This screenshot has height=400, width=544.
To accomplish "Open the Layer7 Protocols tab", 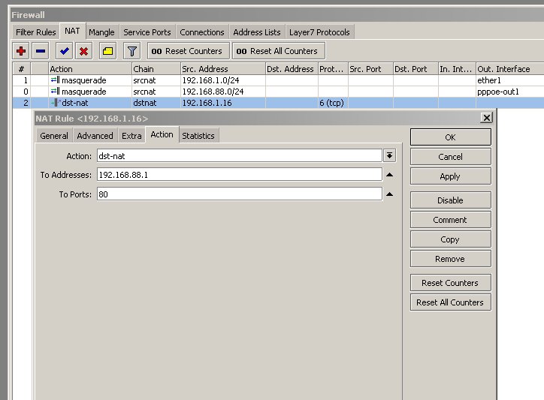I will pyautogui.click(x=319, y=32).
